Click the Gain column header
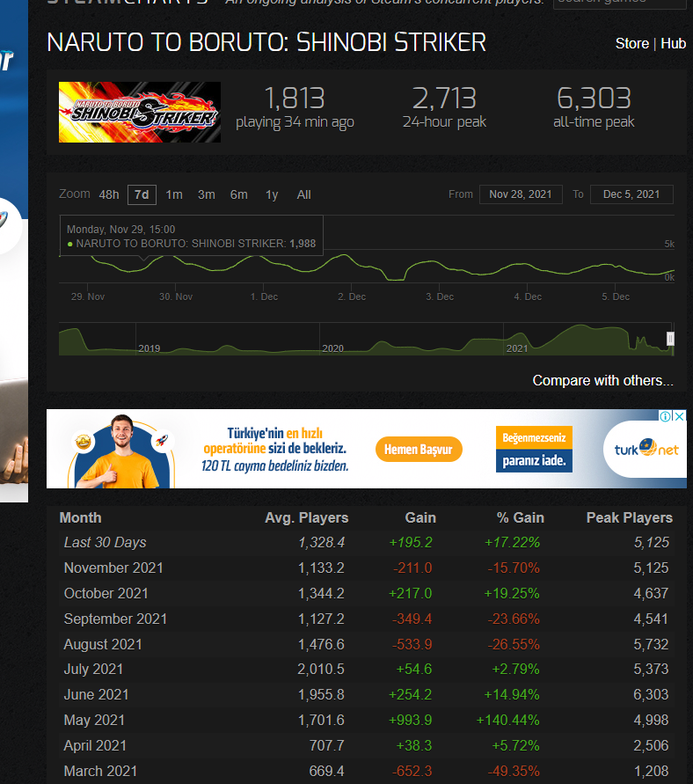The width and height of the screenshot is (693, 784). (420, 518)
